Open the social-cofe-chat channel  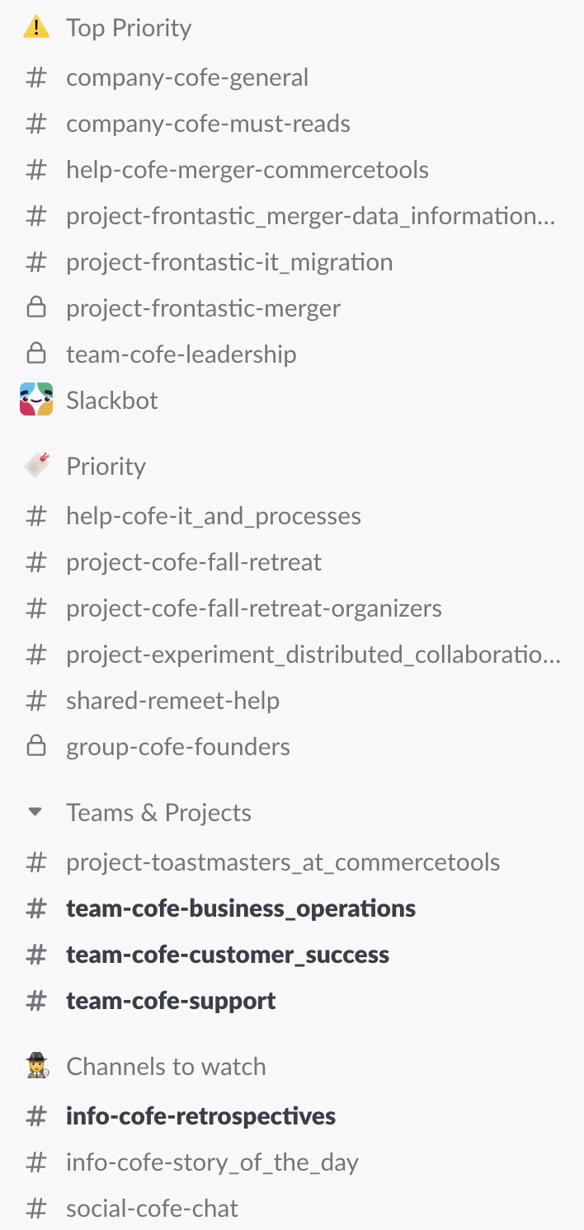tap(152, 1209)
